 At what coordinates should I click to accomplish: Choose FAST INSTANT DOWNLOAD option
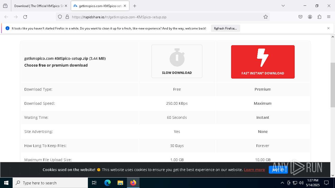click(263, 62)
